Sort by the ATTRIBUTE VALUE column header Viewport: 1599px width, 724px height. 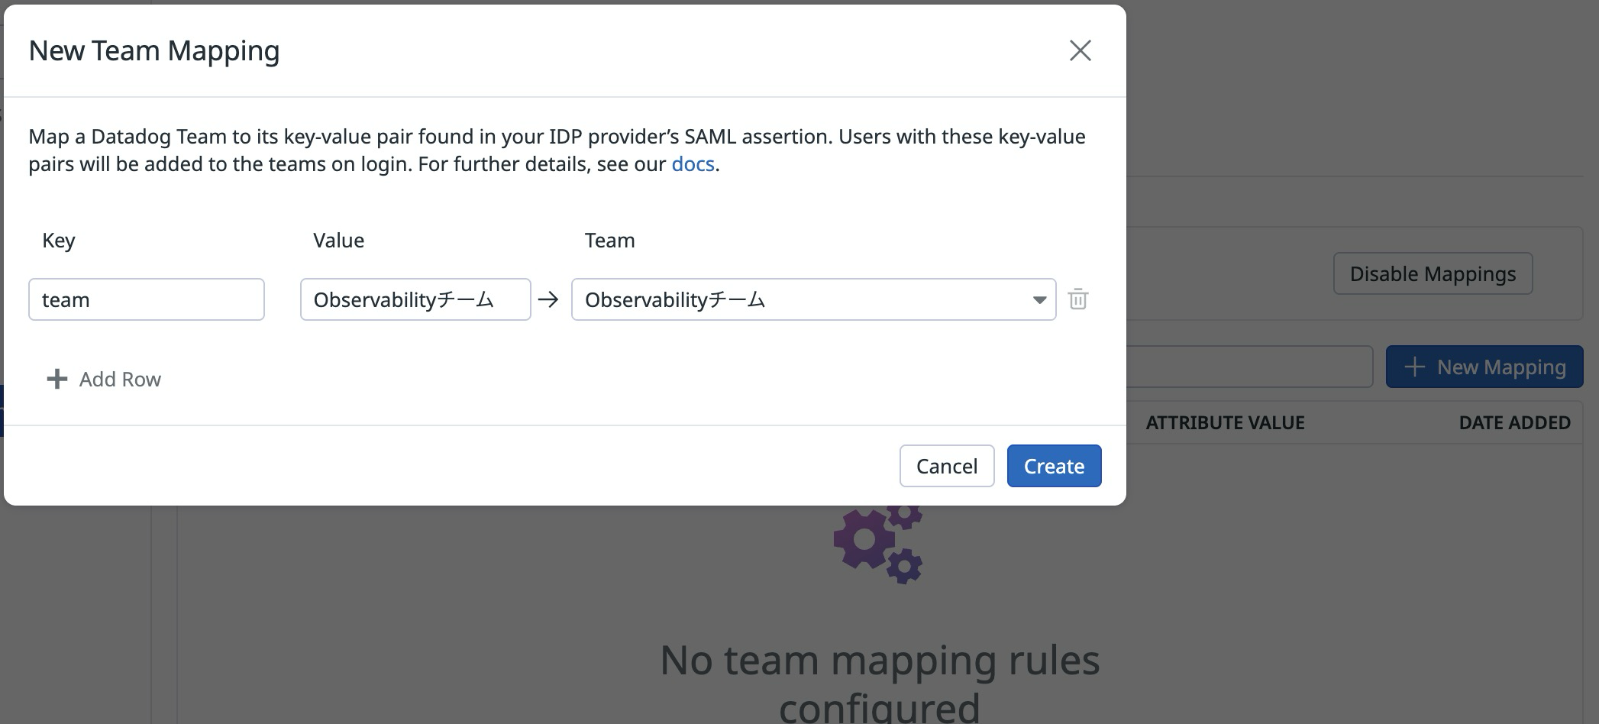[x=1225, y=422]
